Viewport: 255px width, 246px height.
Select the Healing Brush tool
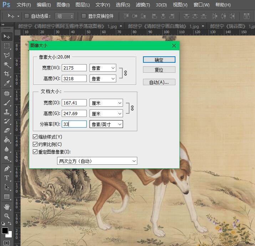[x=7, y=93]
